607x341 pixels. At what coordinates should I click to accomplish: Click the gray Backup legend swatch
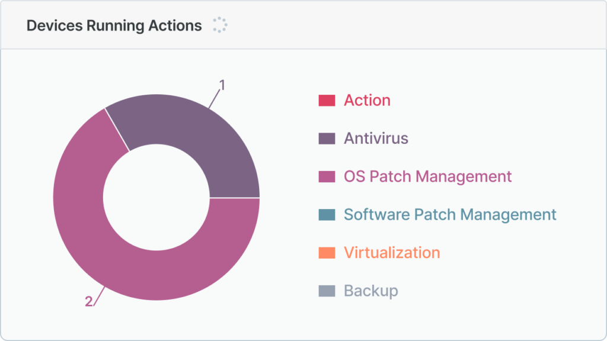[327, 291]
